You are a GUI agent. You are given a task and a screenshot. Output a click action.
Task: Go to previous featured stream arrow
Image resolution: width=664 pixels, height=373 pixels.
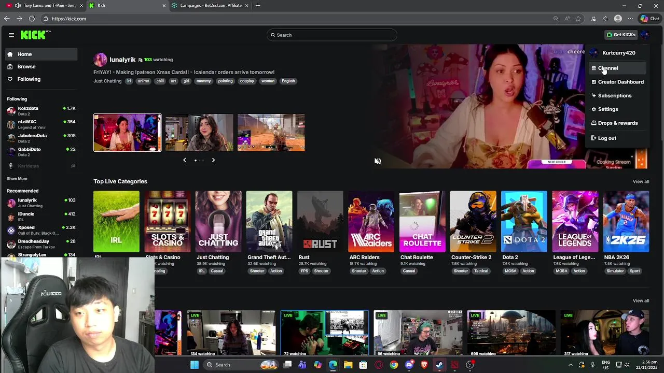pyautogui.click(x=184, y=160)
